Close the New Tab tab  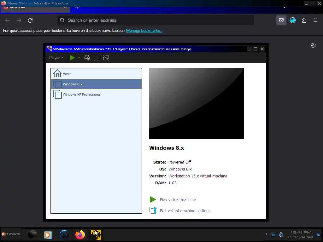click(x=65, y=8)
